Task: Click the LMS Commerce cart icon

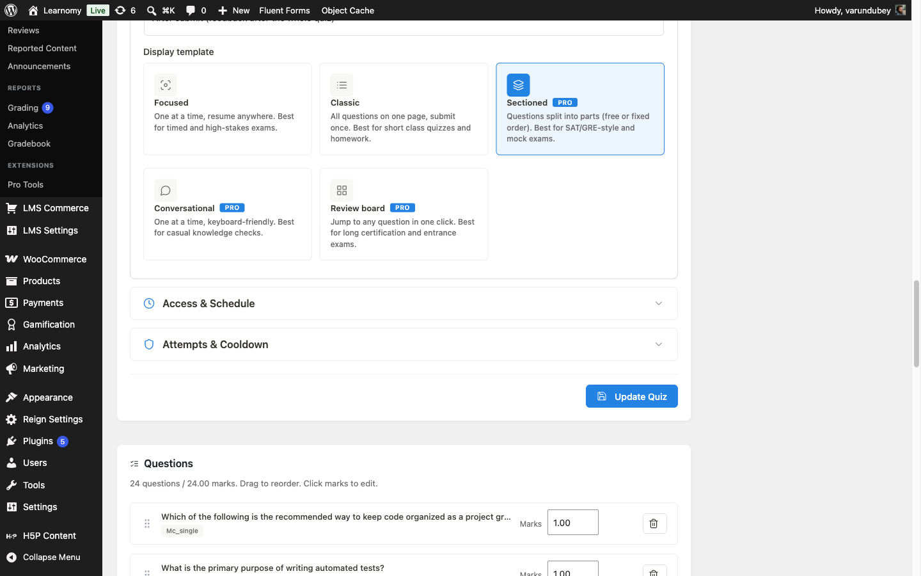Action: pyautogui.click(x=12, y=208)
